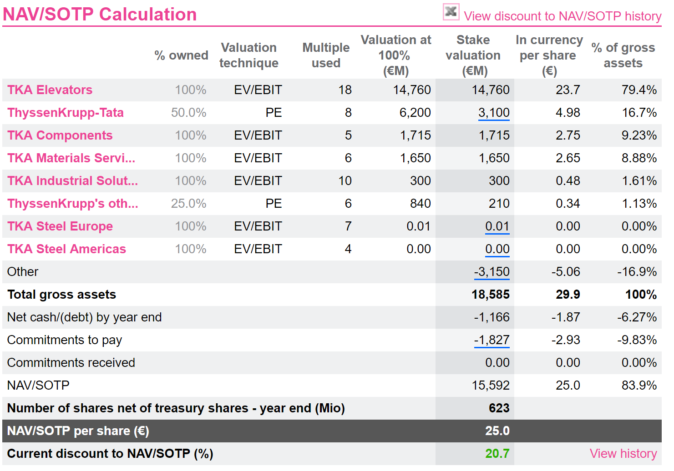The image size is (674, 471).
Task: Click the % owned column header
Action: 181,55
